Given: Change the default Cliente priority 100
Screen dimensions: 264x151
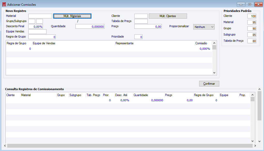Looking at the screenshot, I should coord(252,16).
